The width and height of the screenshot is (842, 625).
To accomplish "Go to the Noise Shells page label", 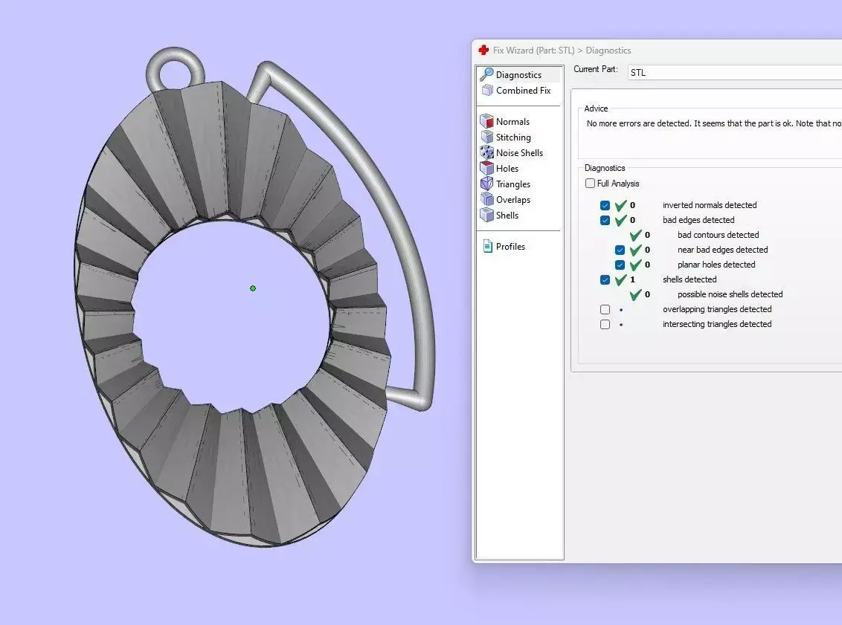I will [x=519, y=152].
